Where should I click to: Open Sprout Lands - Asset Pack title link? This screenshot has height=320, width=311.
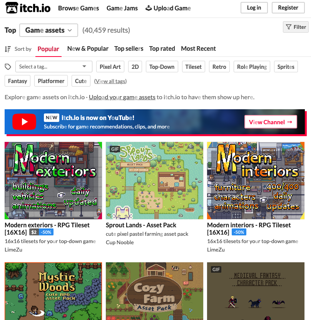click(x=141, y=225)
